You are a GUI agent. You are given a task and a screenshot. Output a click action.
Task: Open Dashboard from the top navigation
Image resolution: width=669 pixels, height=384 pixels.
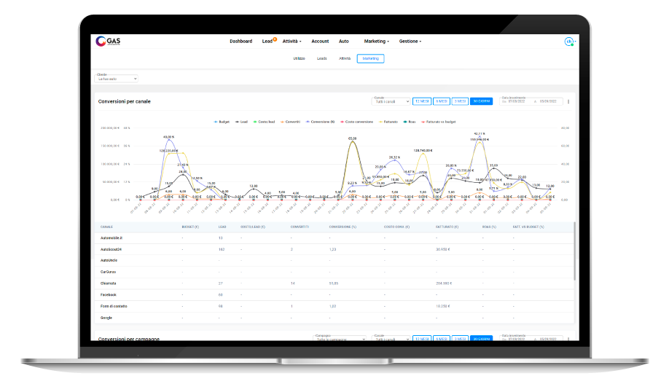(x=240, y=42)
